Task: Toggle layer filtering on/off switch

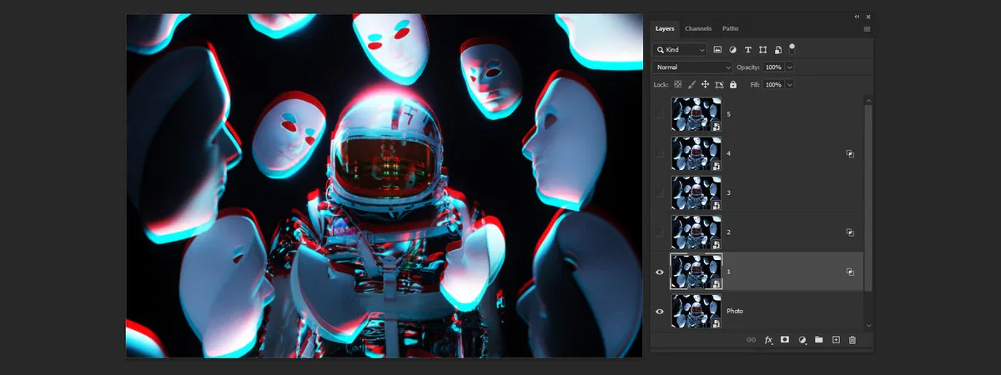Action: [792, 48]
